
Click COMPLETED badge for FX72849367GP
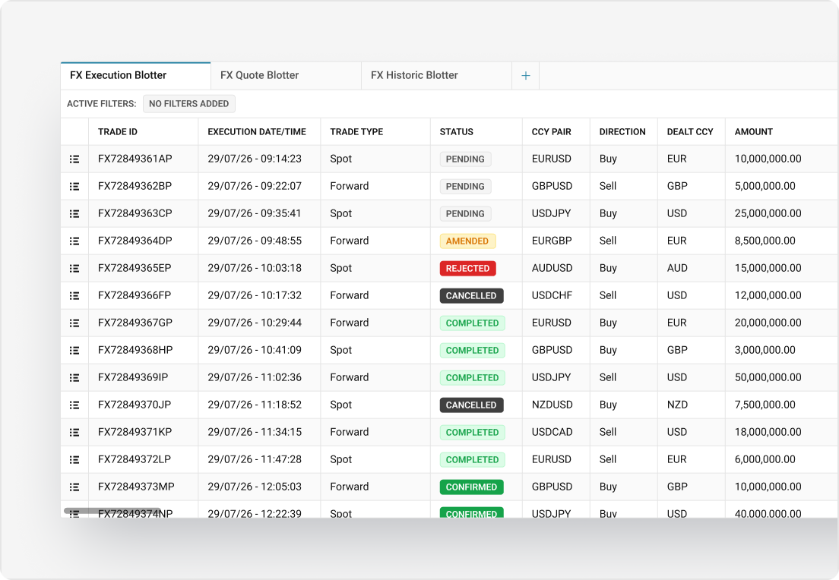tap(473, 323)
